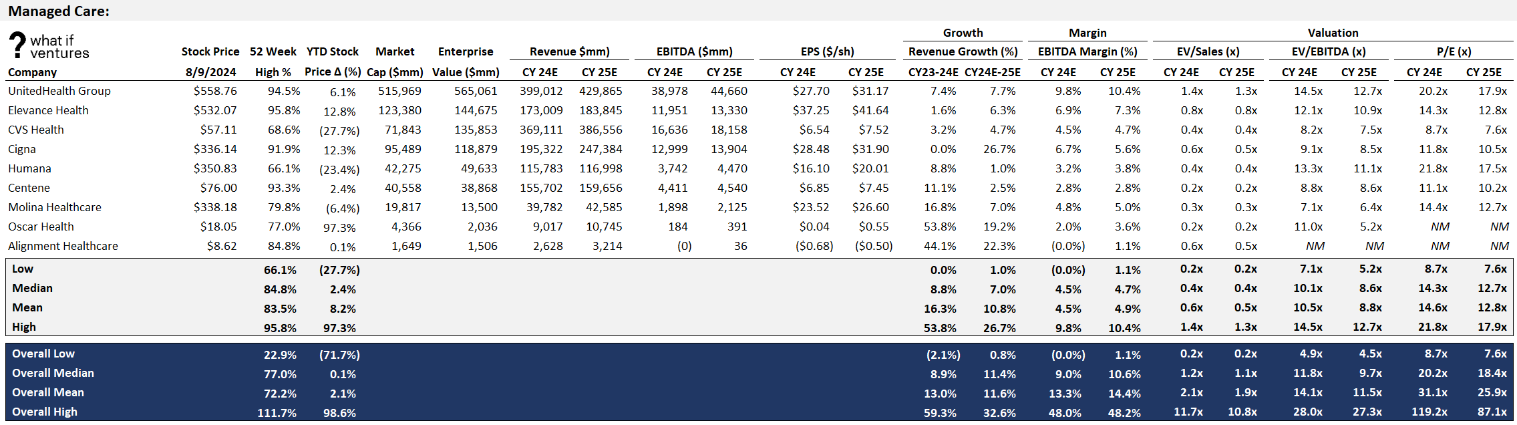Select Overall High CY 24E P/E 119.2x
The width and height of the screenshot is (1517, 425).
click(x=1429, y=412)
